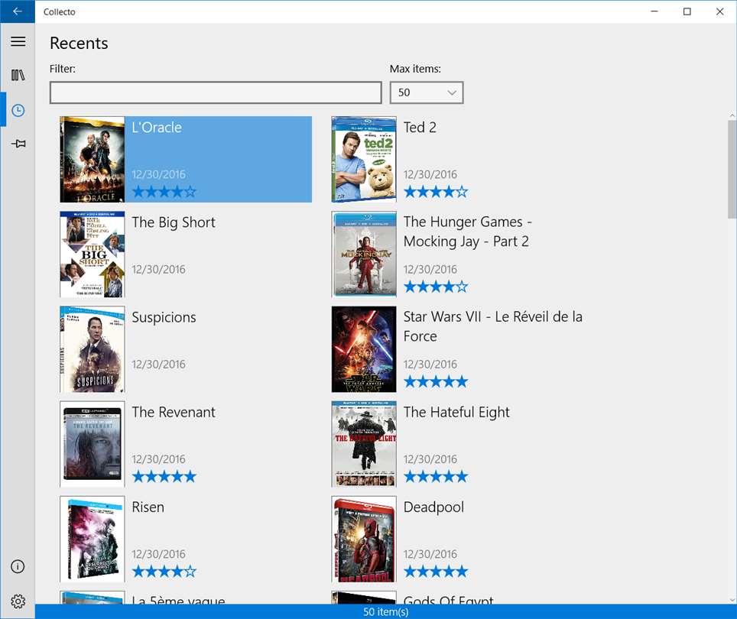Open the Settings gear icon
737x619 pixels.
point(18,601)
